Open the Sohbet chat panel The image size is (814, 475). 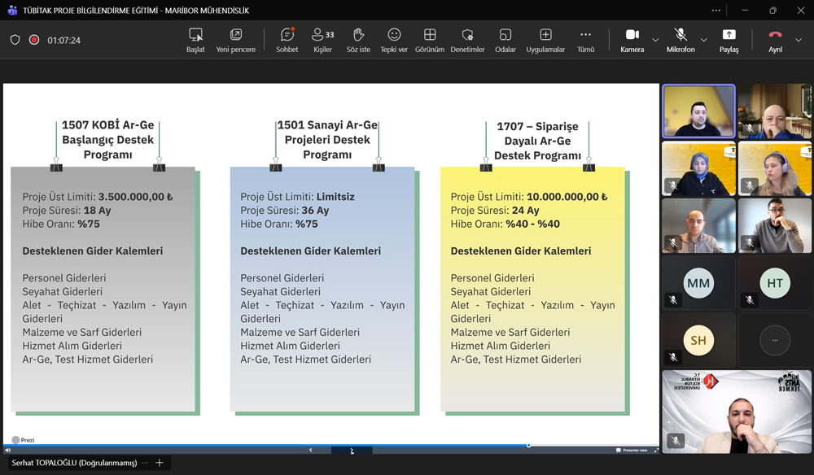coord(287,40)
